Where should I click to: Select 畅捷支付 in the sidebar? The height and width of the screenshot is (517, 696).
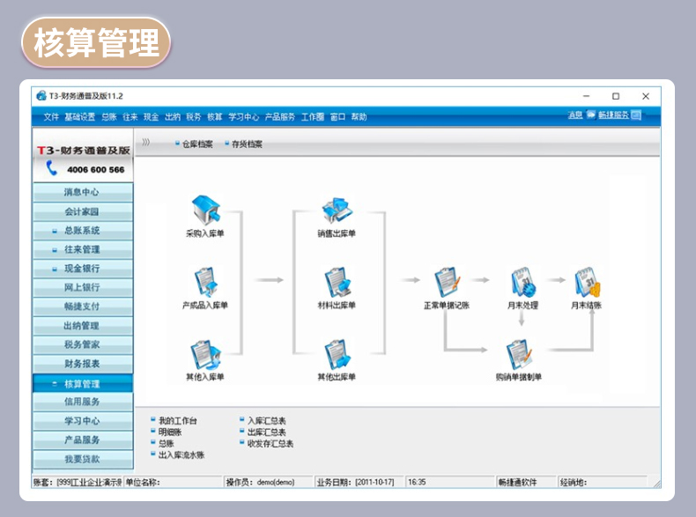(83, 307)
